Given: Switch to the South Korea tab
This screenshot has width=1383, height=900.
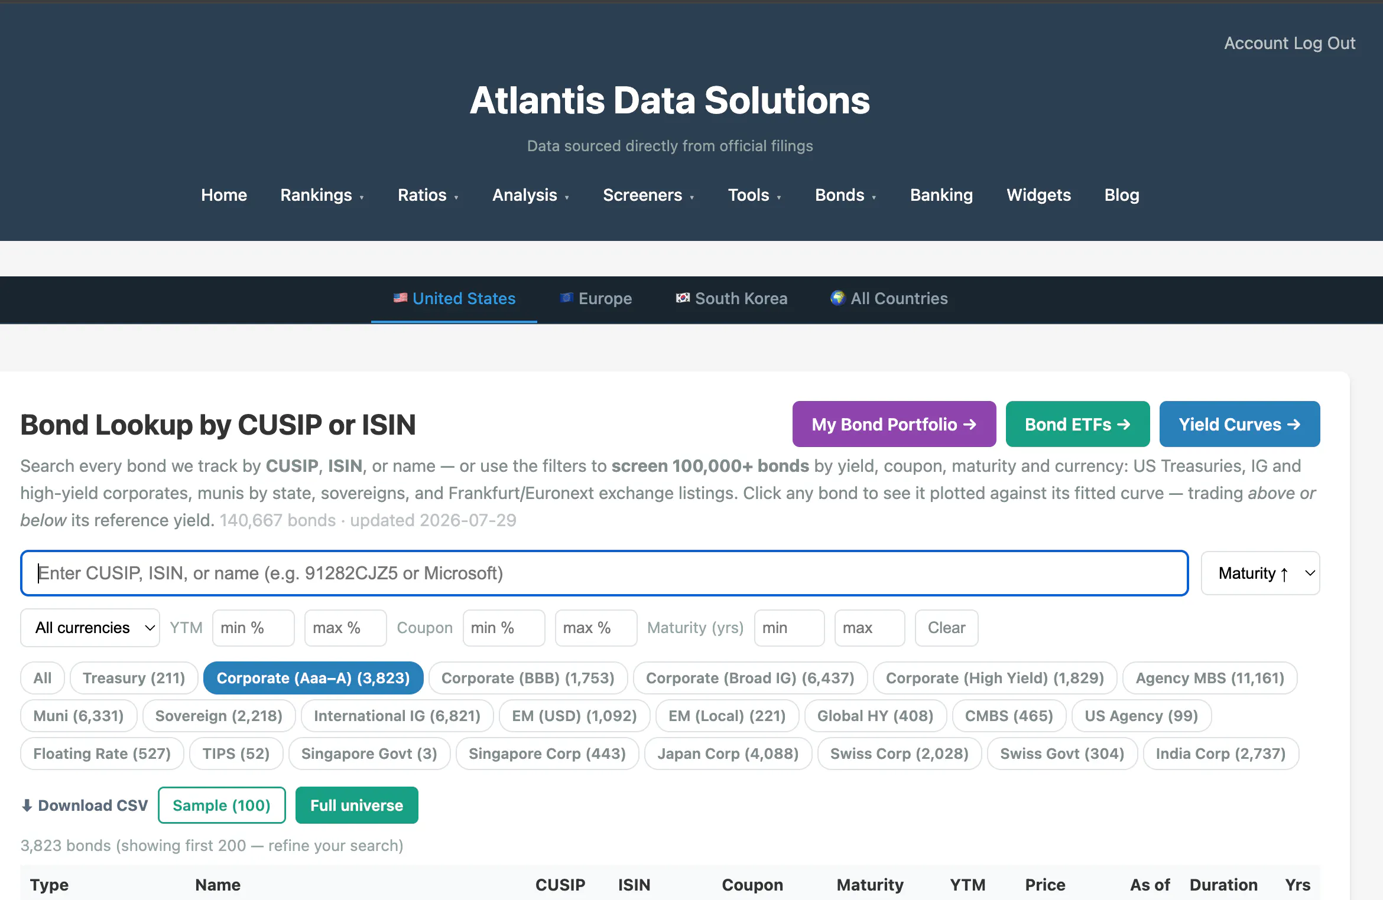Looking at the screenshot, I should click(x=732, y=299).
